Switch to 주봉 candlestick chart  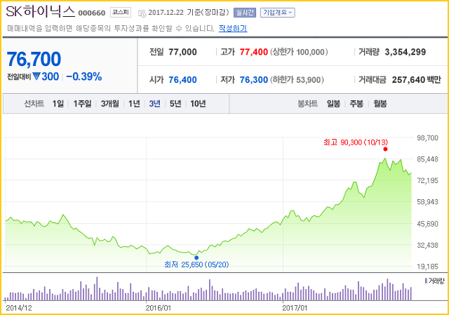point(356,104)
